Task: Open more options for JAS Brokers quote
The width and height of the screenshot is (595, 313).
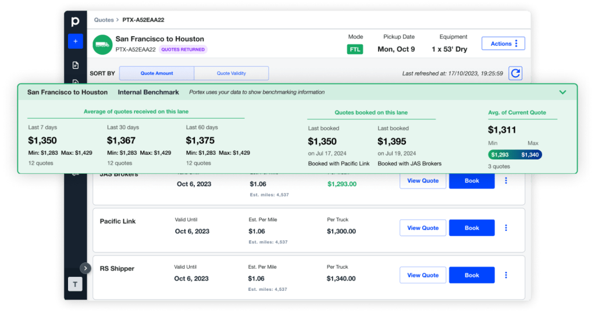Action: click(506, 180)
